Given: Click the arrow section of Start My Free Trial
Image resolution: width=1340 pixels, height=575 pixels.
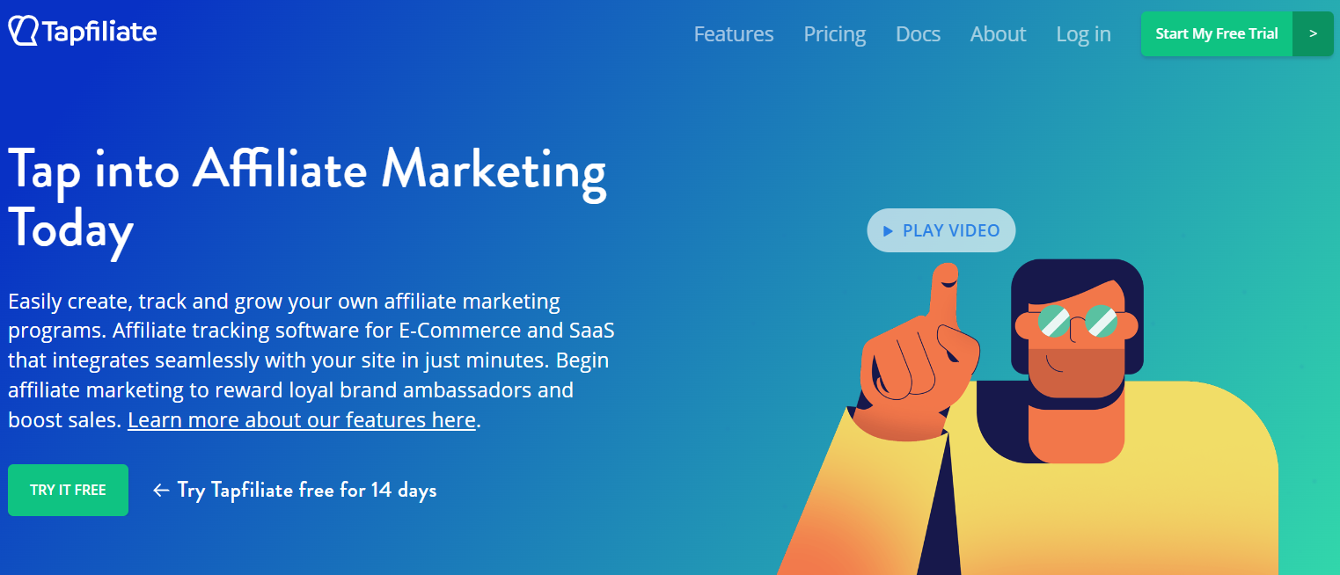Looking at the screenshot, I should click(1313, 33).
